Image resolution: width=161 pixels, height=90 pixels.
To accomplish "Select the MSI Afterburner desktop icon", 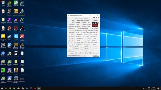I will [3, 80].
